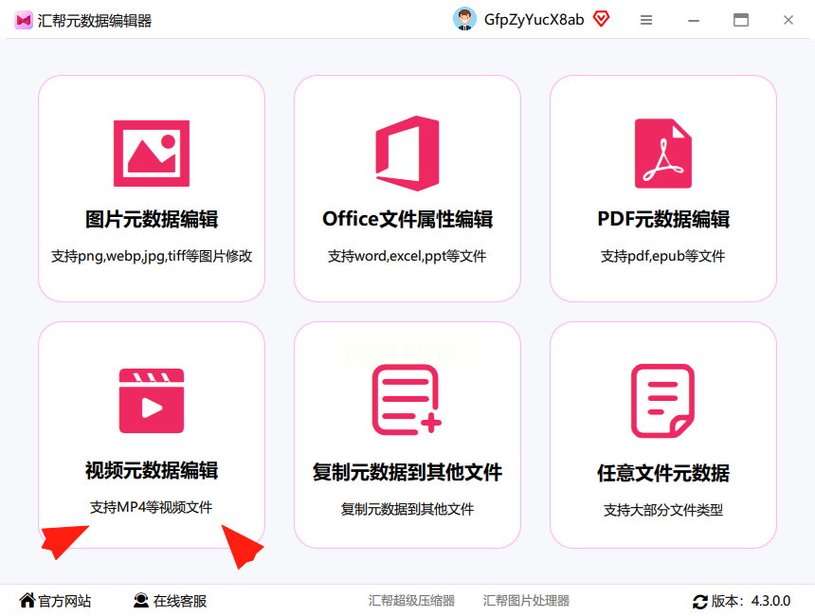815x616 pixels.
Task: Maximize the application window
Action: tap(741, 20)
